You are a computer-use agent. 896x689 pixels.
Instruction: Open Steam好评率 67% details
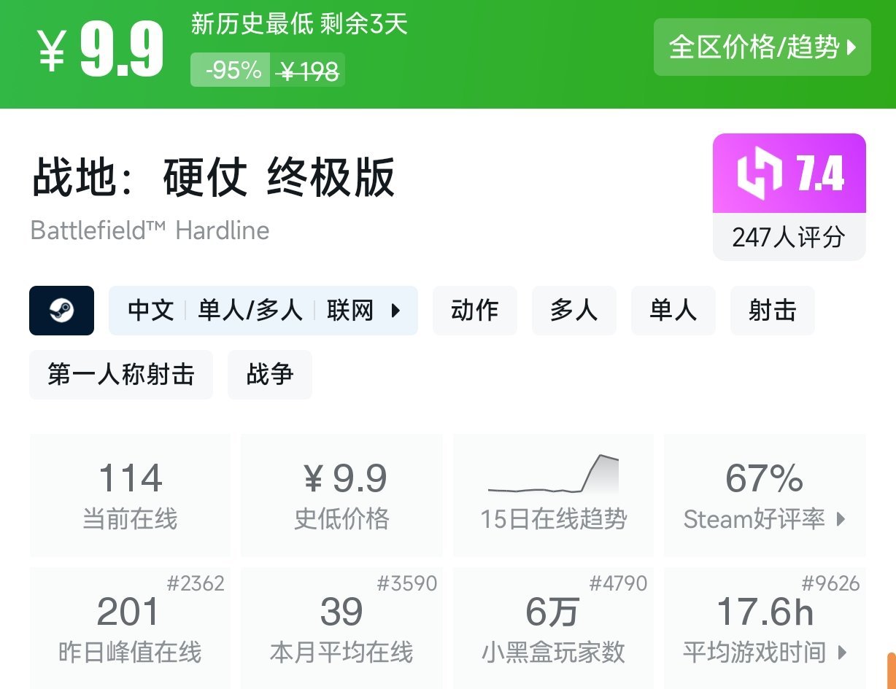[765, 496]
